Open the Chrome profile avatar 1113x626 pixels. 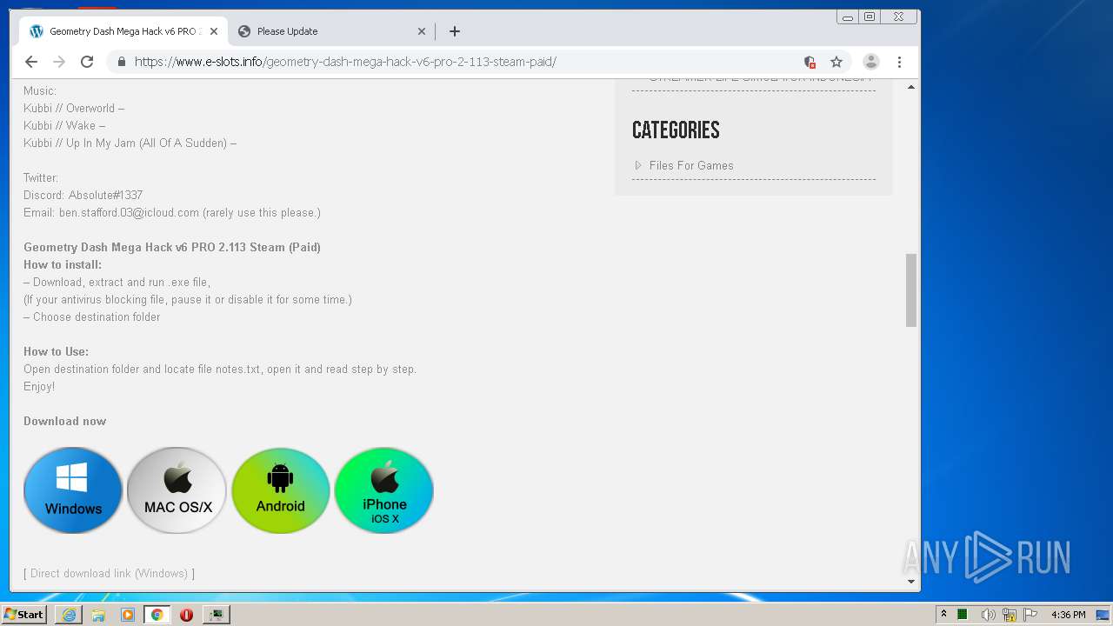tap(870, 62)
